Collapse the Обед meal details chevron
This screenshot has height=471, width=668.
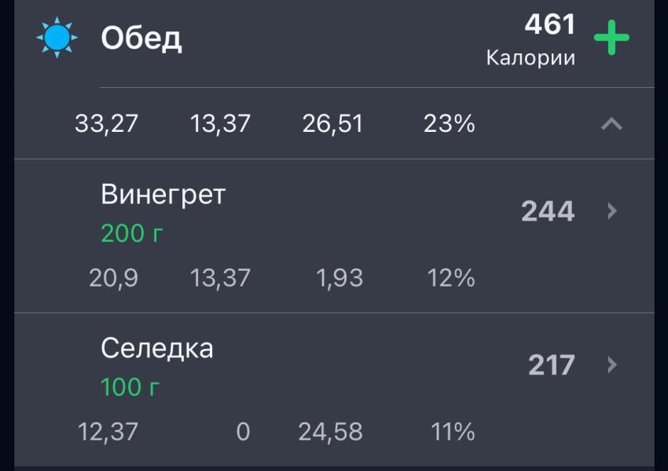pyautogui.click(x=611, y=124)
